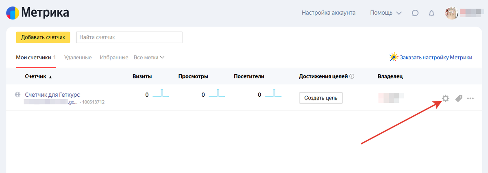
Task: Open the Заказать настройку Метрики link
Action: coord(436,57)
